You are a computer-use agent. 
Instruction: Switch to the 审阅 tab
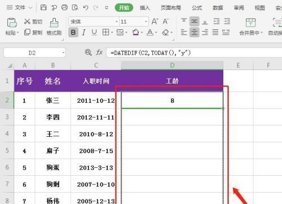(239, 8)
